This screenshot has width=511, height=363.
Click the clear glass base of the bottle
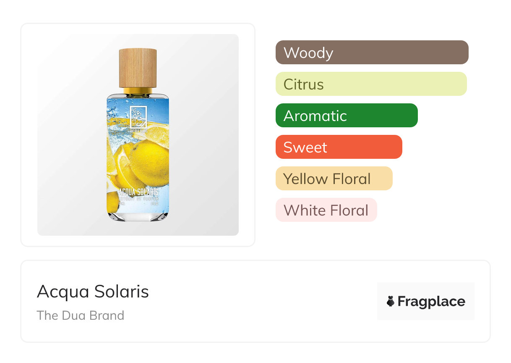point(138,216)
